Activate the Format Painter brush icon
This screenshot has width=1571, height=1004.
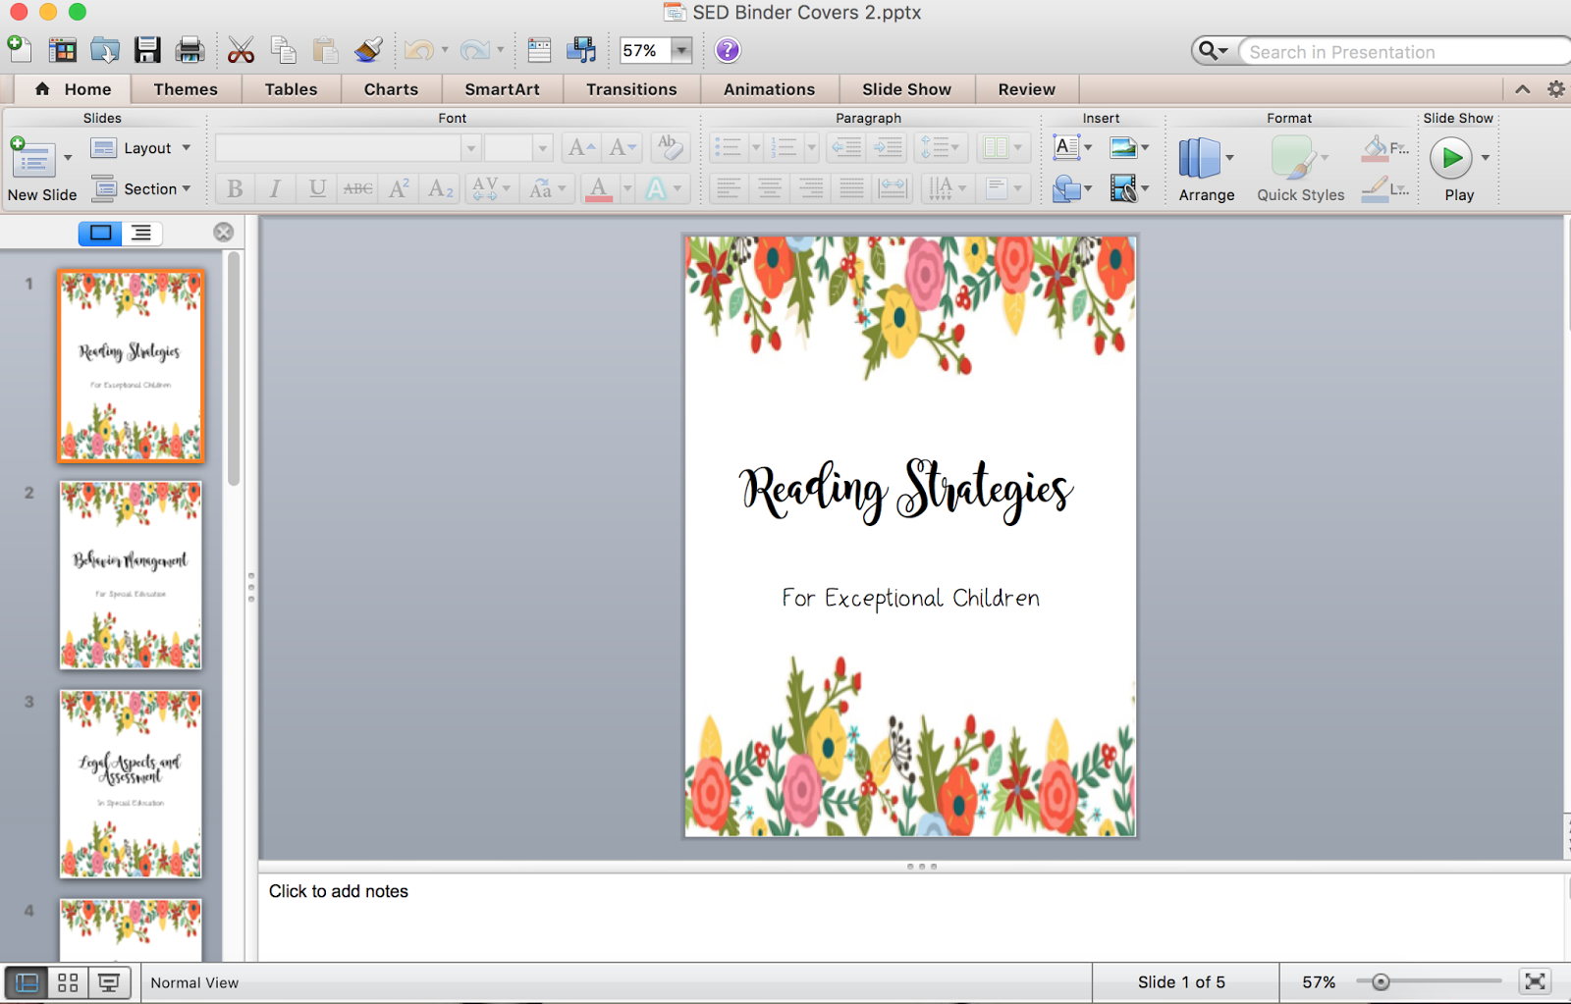[x=368, y=50]
